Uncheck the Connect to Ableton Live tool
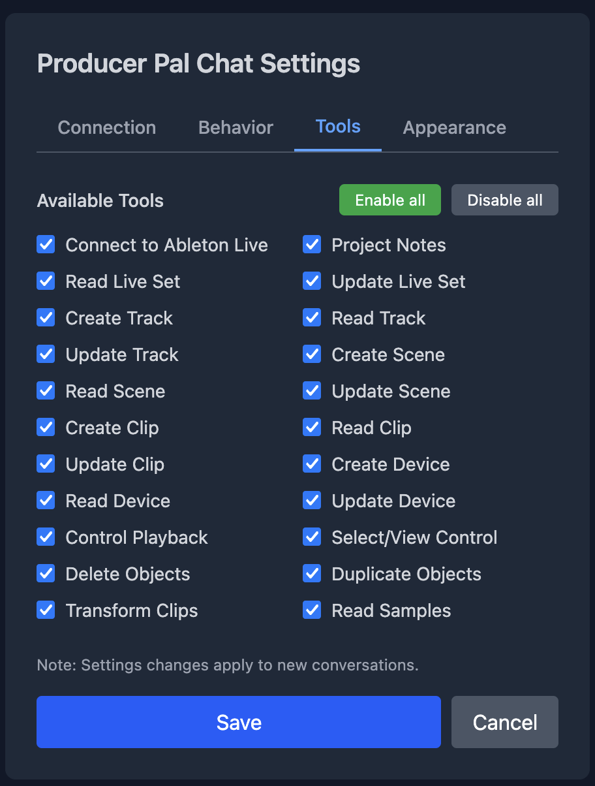Viewport: 595px width, 786px height. (x=46, y=245)
